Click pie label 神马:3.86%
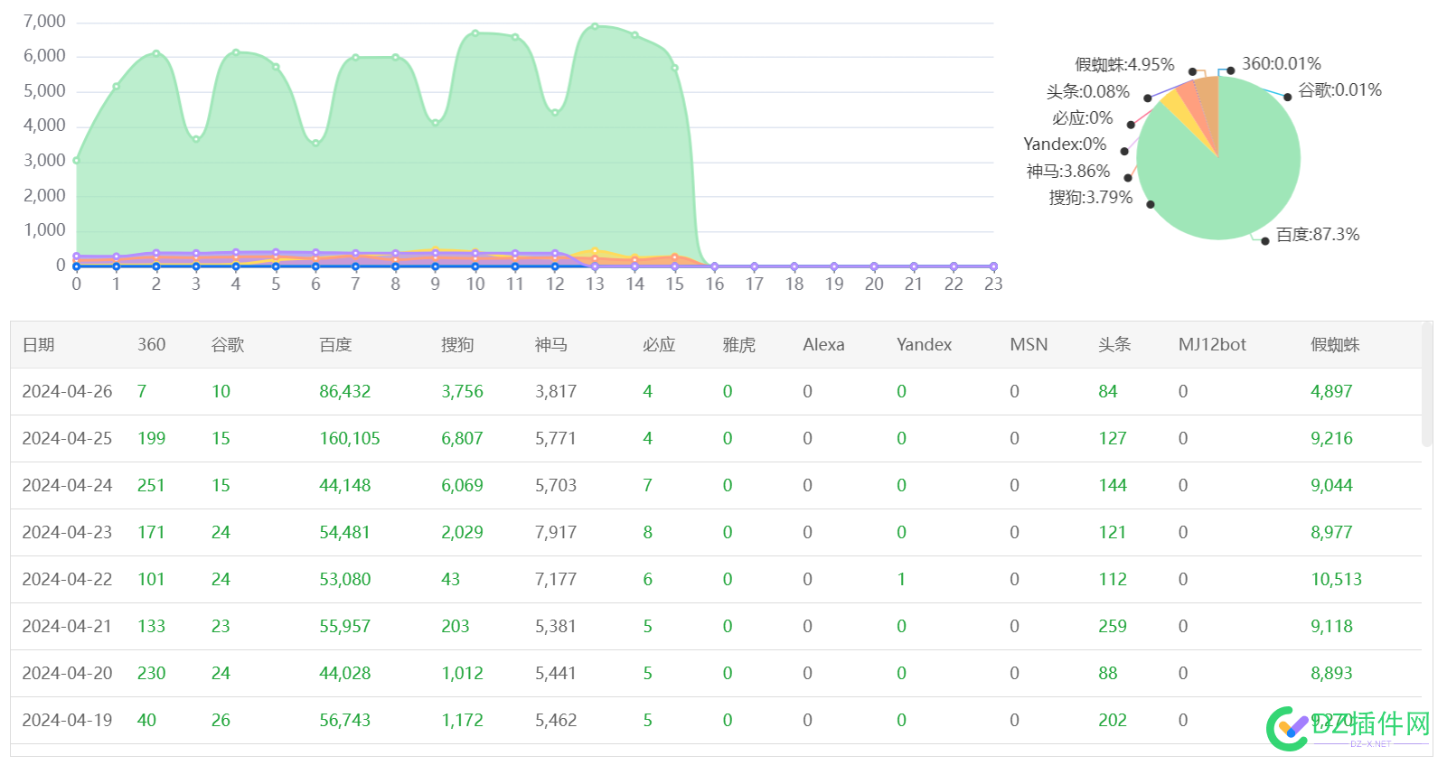Image resolution: width=1447 pixels, height=765 pixels. [x=1068, y=172]
